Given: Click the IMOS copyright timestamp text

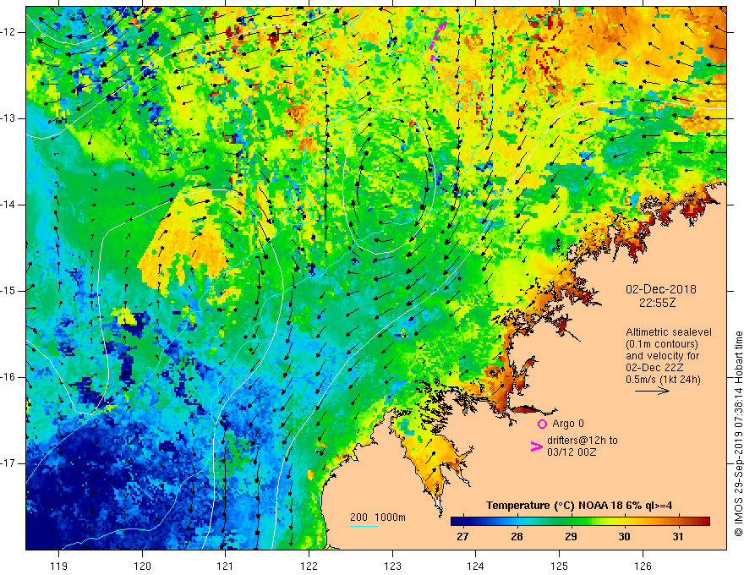Looking at the screenshot, I should pyautogui.click(x=738, y=434).
